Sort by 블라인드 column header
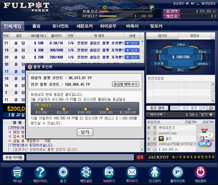 point(57,36)
